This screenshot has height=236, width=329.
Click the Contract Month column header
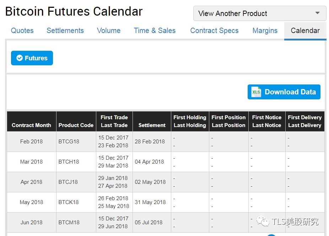(x=31, y=125)
